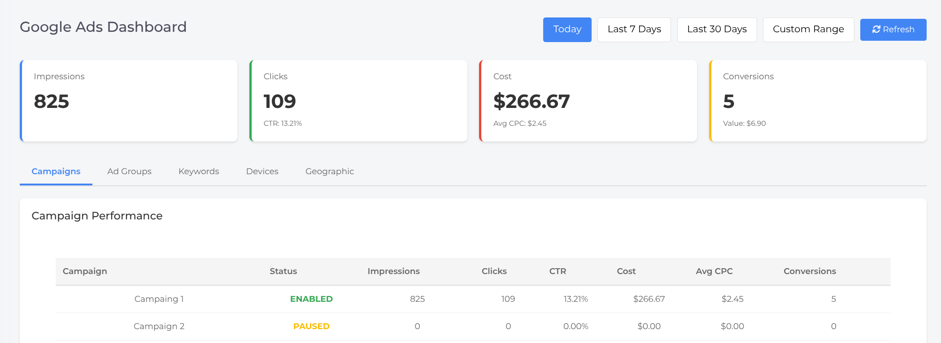Click the Cost summary card value $266.67
The image size is (941, 343).
(x=531, y=102)
